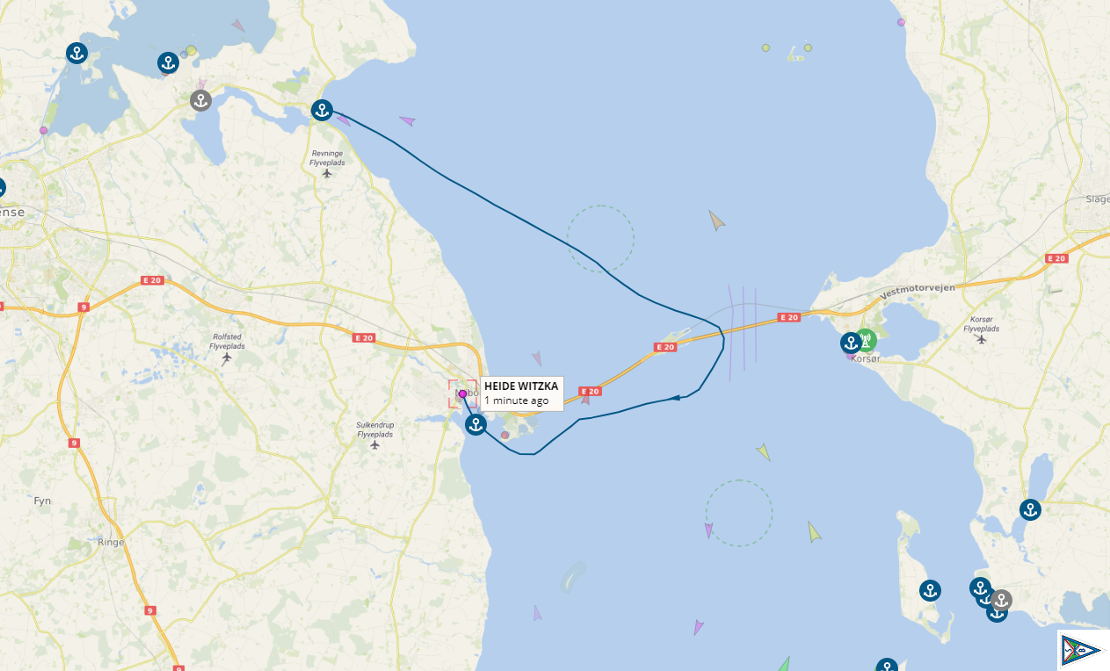Select the direction arrow on the blue track

(676, 398)
